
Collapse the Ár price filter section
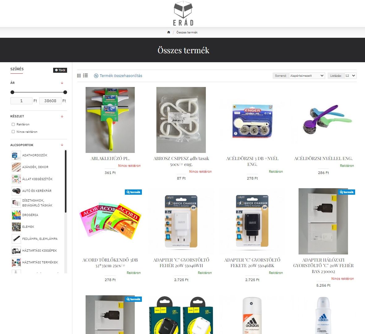[62, 83]
